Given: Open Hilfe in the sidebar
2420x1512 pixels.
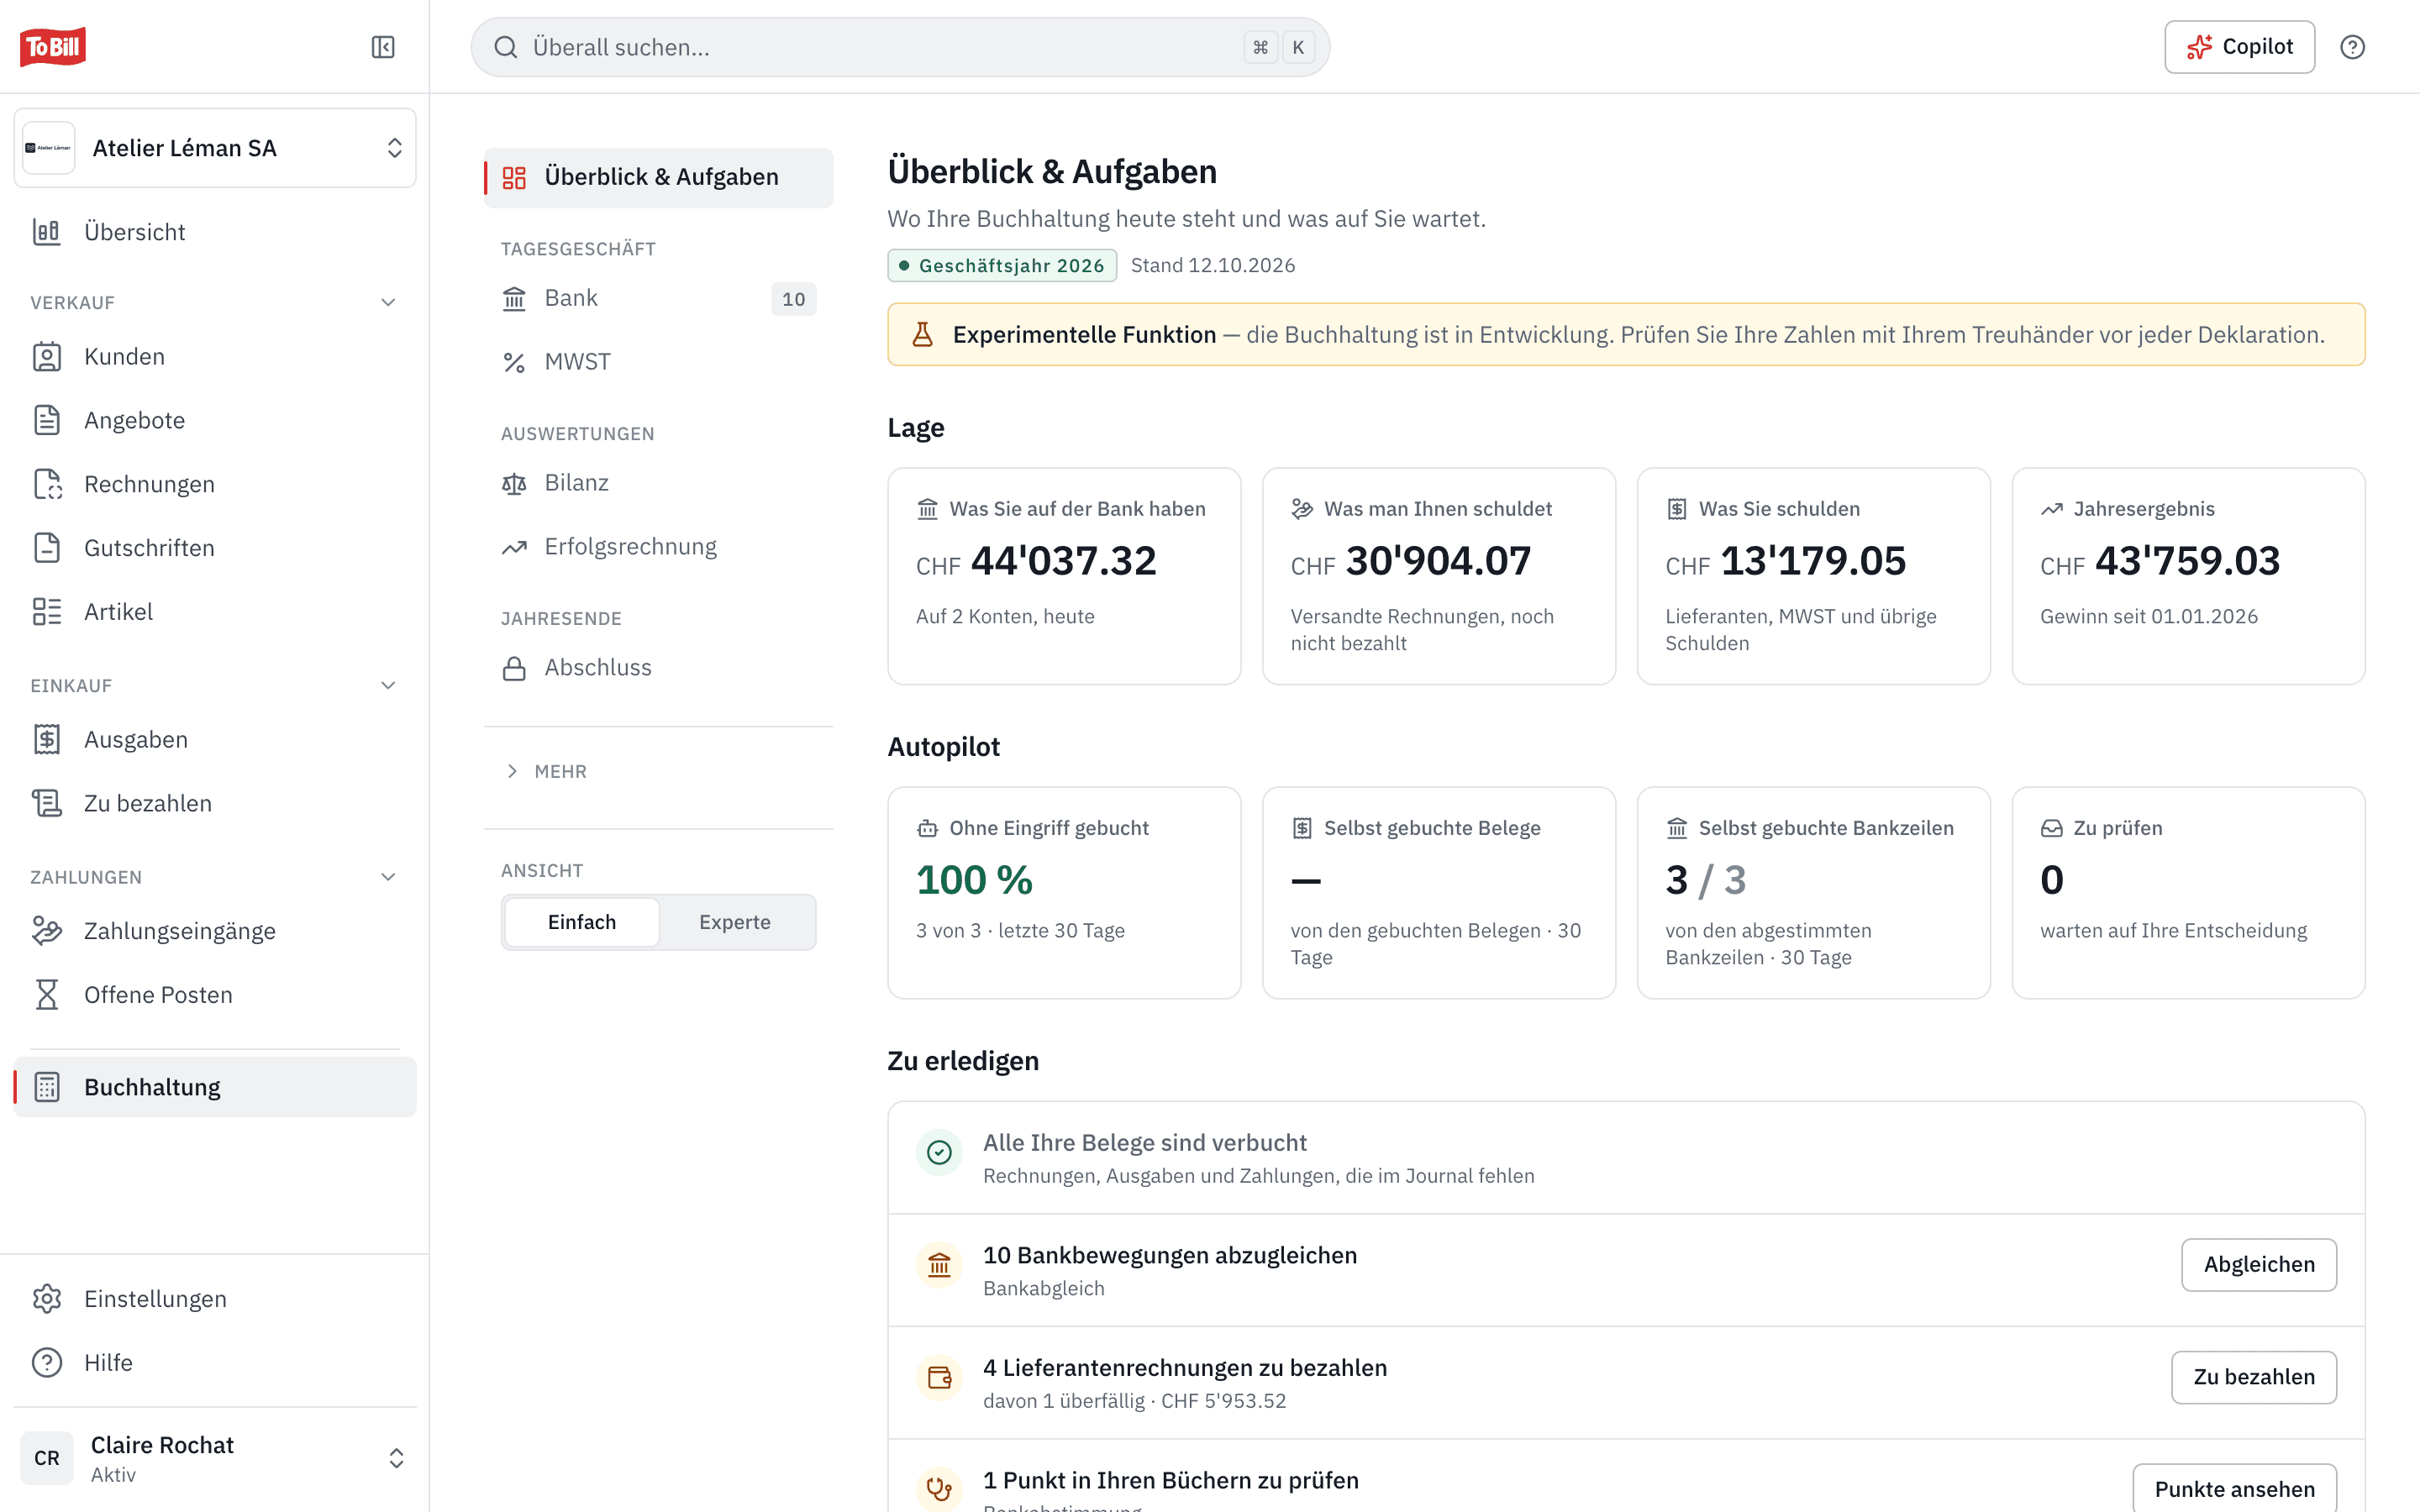Looking at the screenshot, I should (215, 1363).
